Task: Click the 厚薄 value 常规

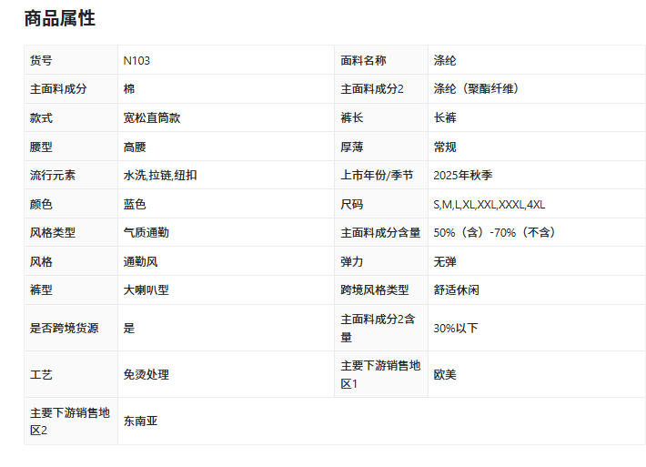Action: (x=445, y=147)
